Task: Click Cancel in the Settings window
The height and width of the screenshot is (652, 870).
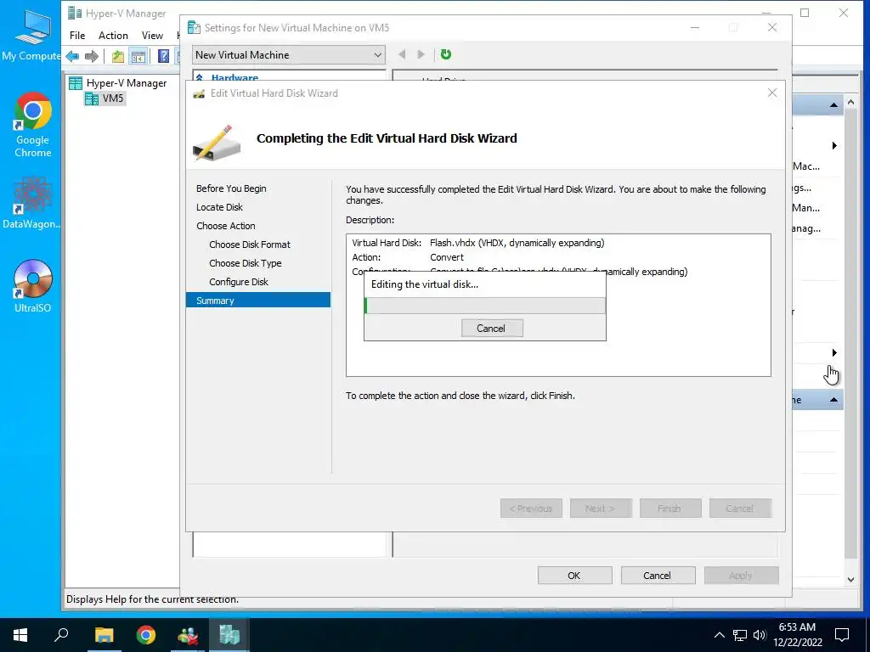Action: [x=658, y=576]
